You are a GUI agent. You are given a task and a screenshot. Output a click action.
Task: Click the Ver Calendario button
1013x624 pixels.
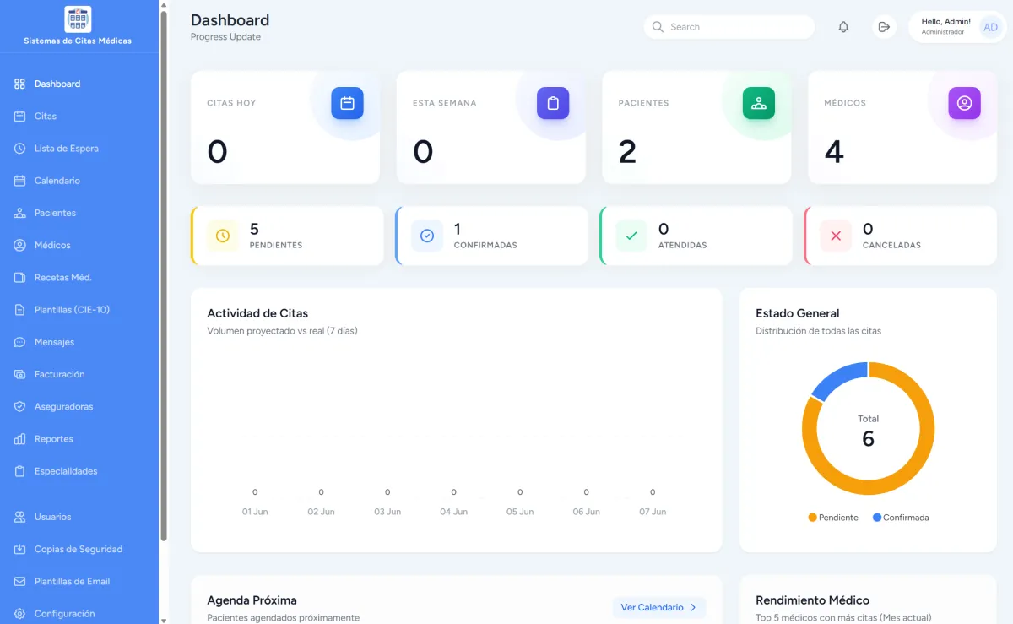[x=659, y=607]
